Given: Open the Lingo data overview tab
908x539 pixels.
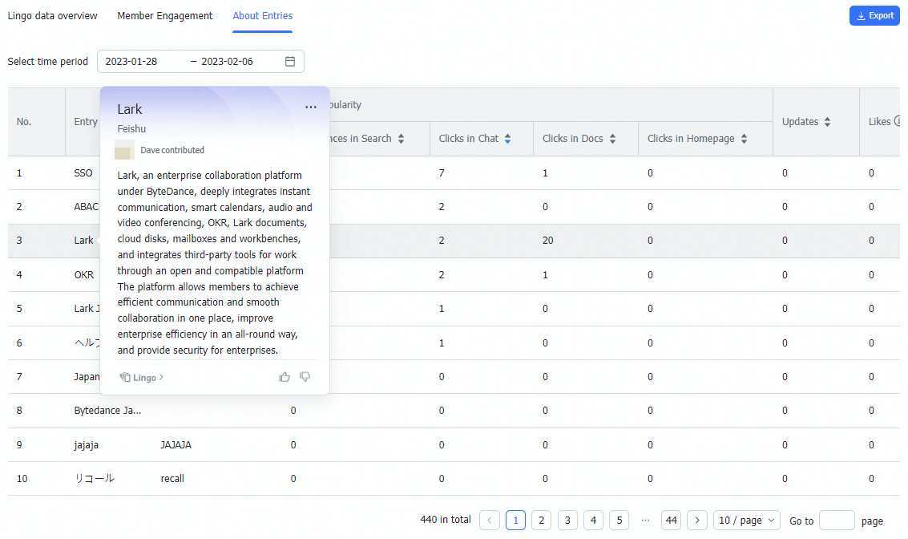Looking at the screenshot, I should coord(51,15).
